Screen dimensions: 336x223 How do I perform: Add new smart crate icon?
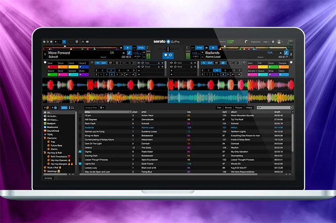[x=54, y=108]
